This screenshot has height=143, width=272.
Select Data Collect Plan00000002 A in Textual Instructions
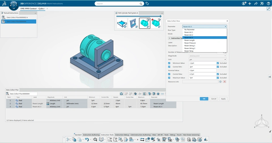tap(19, 18)
